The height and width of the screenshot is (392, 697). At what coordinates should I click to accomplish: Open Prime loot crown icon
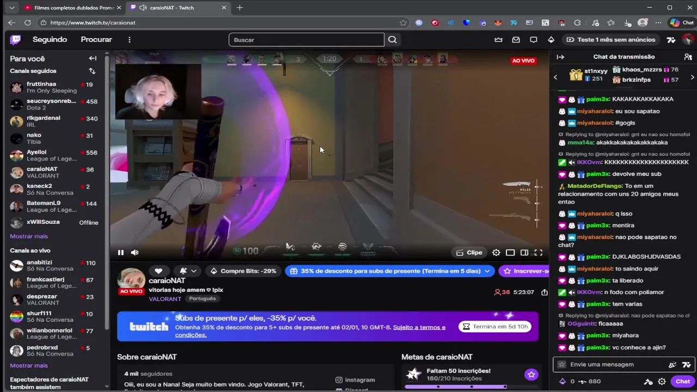498,40
